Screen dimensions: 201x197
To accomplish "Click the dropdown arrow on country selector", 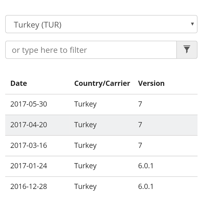I will click(192, 24).
